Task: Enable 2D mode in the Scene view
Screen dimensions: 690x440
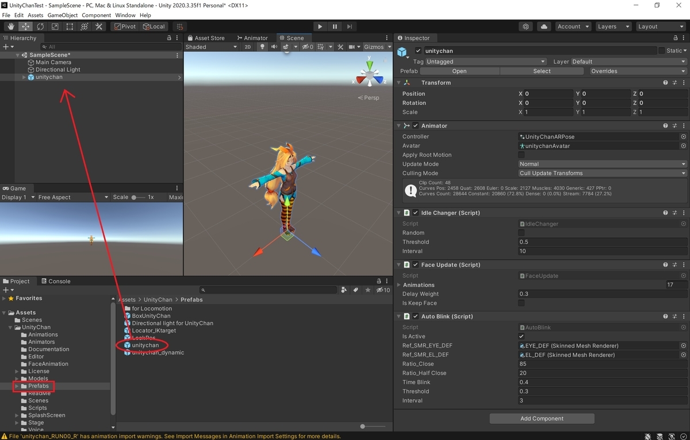Action: click(x=247, y=47)
